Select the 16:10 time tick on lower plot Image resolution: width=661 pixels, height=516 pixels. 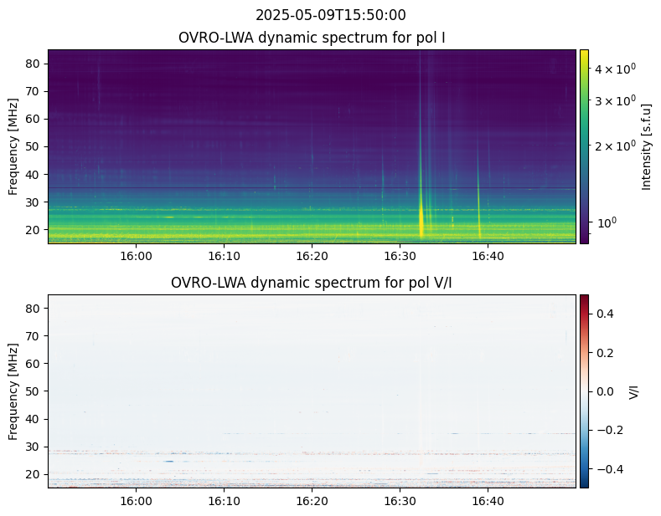tap(224, 501)
